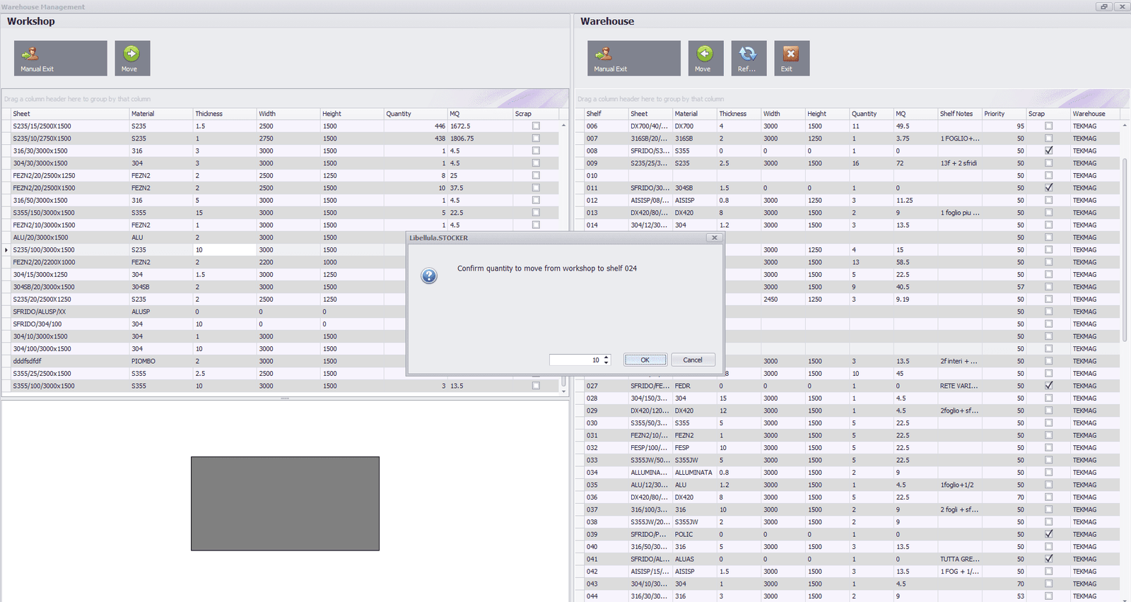Click the gray sheet preview rectangle
Viewport: 1131px width, 602px height.
pyautogui.click(x=285, y=503)
